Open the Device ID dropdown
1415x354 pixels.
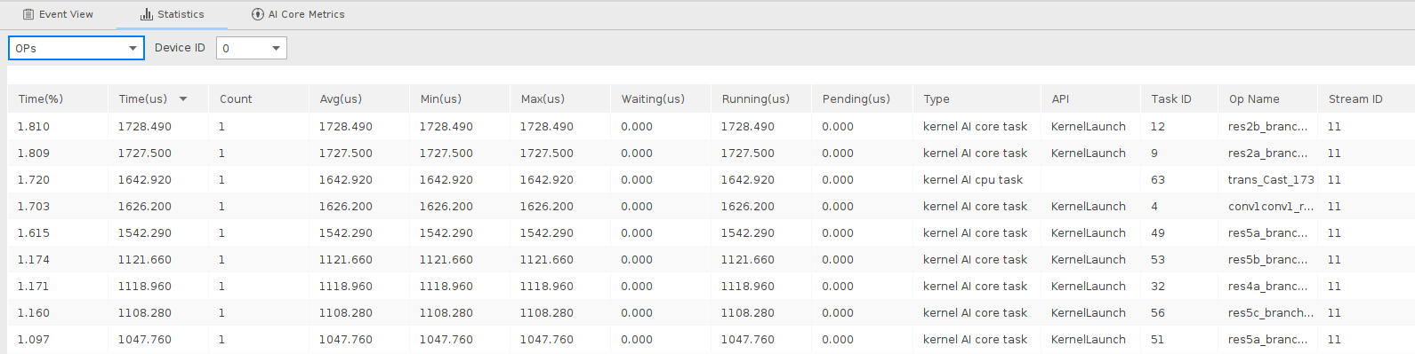click(252, 48)
